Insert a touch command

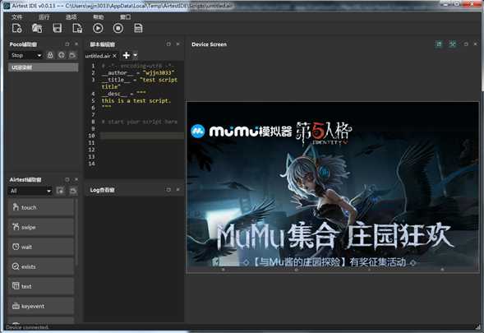tap(41, 207)
